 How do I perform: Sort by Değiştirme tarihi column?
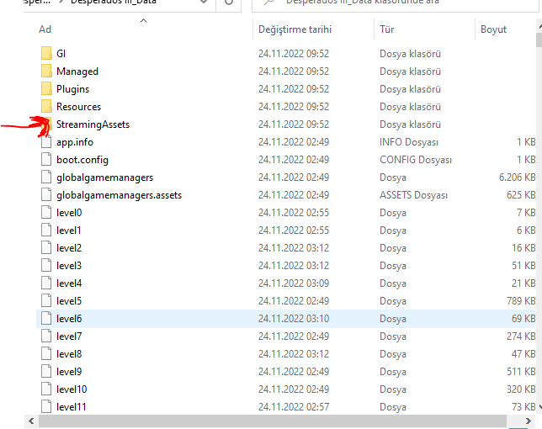pos(295,29)
